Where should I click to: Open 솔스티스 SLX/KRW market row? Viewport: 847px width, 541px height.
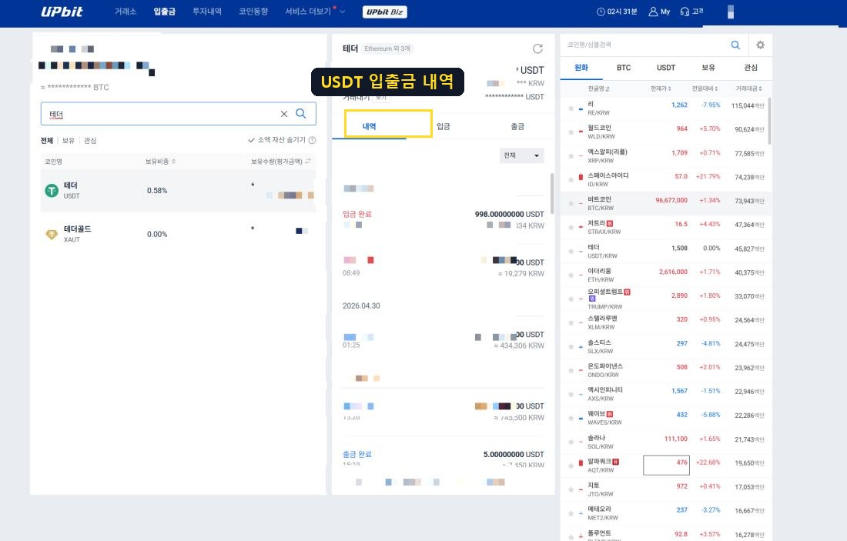click(666, 346)
